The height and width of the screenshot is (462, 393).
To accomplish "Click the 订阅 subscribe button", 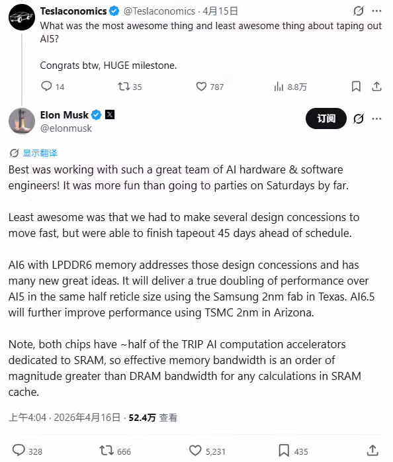I will click(326, 118).
